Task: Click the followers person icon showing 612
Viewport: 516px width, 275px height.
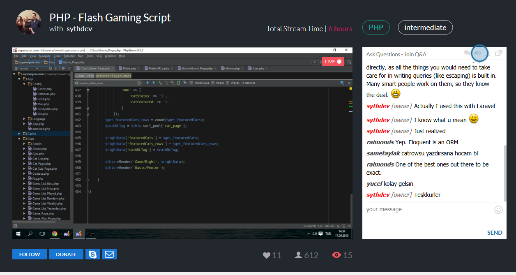Action: pyautogui.click(x=299, y=255)
